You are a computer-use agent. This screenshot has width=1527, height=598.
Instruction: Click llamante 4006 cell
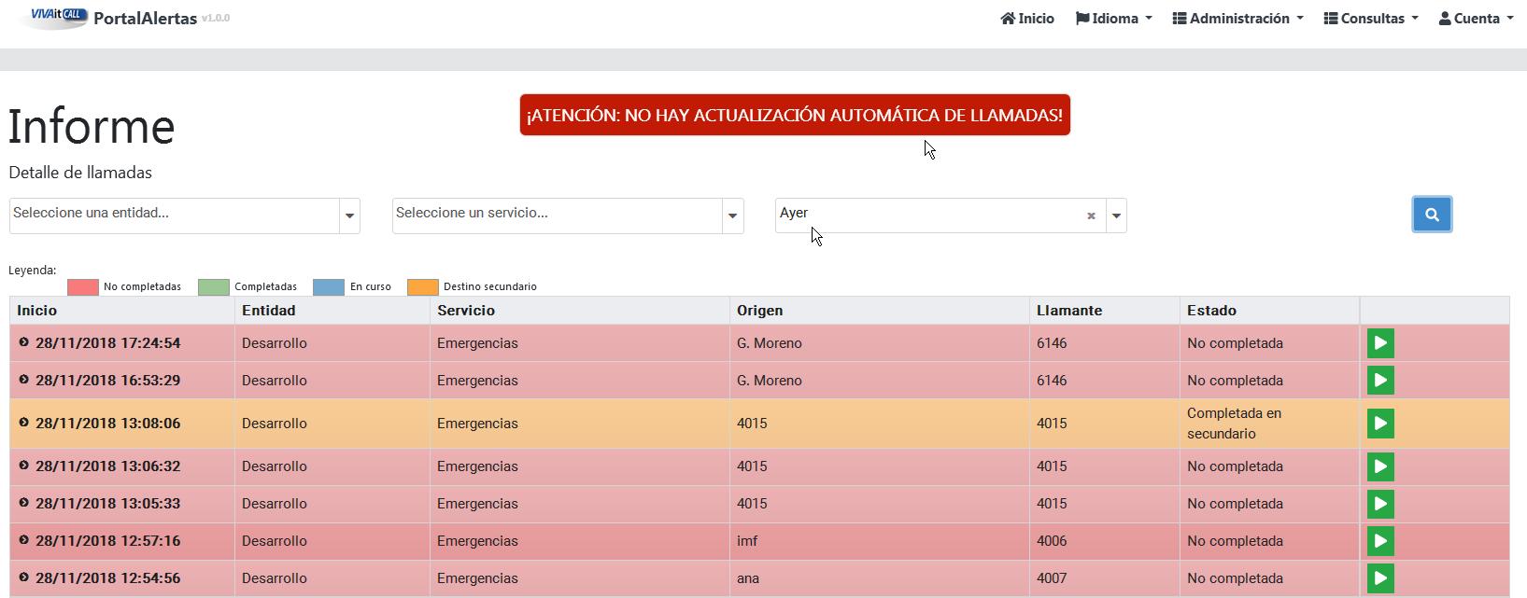click(1052, 541)
